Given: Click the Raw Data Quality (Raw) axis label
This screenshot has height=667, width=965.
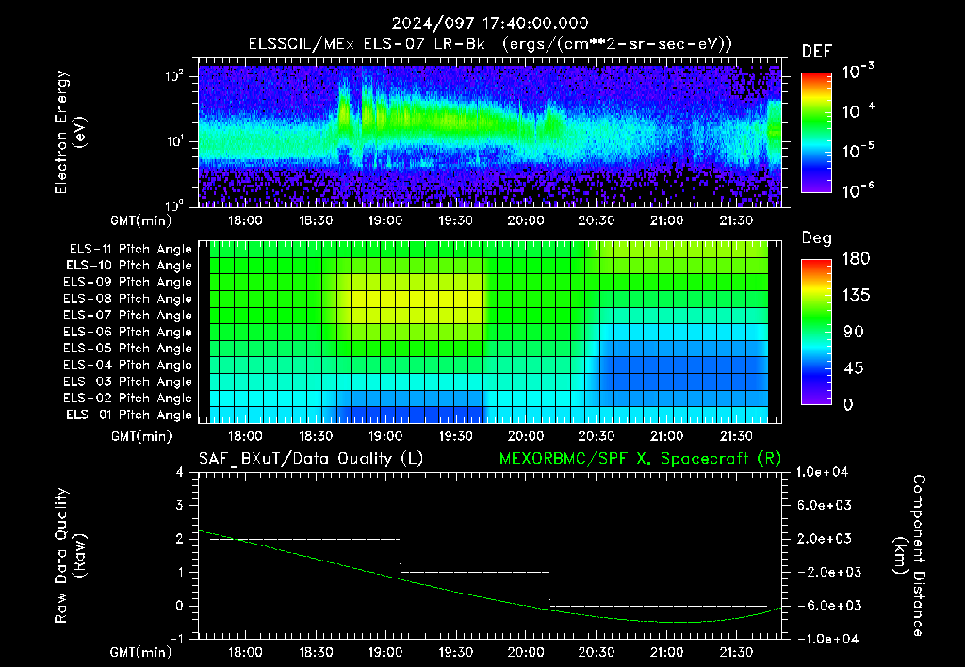Looking at the screenshot, I should 70,556.
